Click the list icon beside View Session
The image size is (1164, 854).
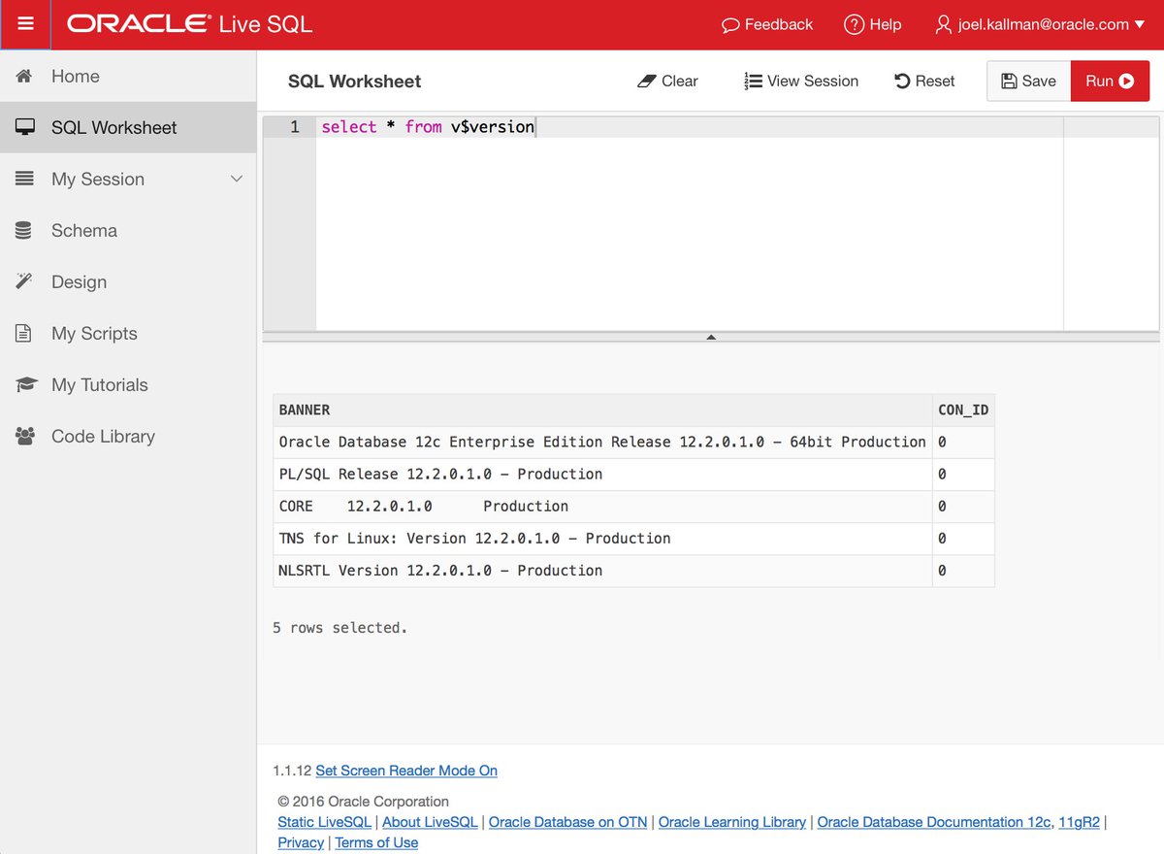click(x=753, y=82)
